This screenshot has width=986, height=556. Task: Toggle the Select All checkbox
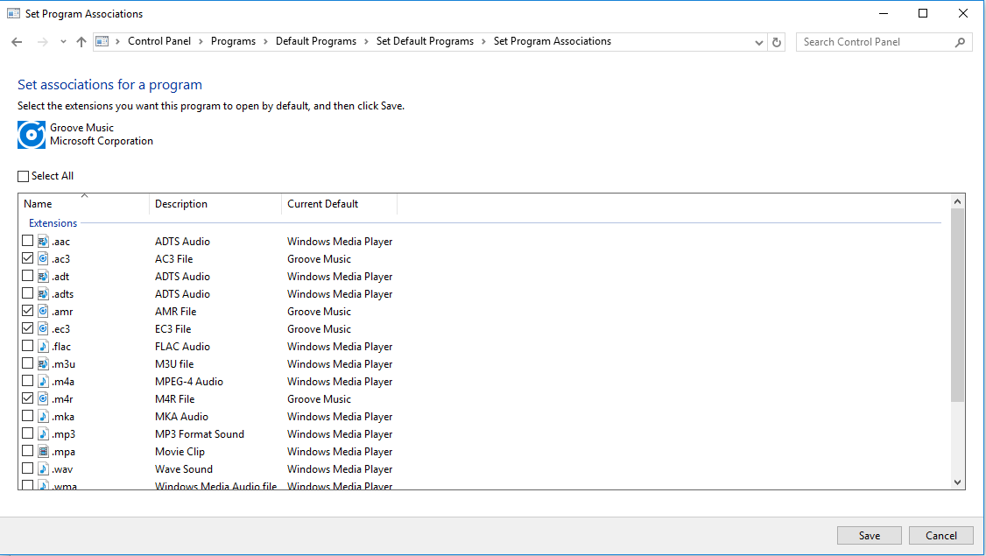click(x=24, y=176)
